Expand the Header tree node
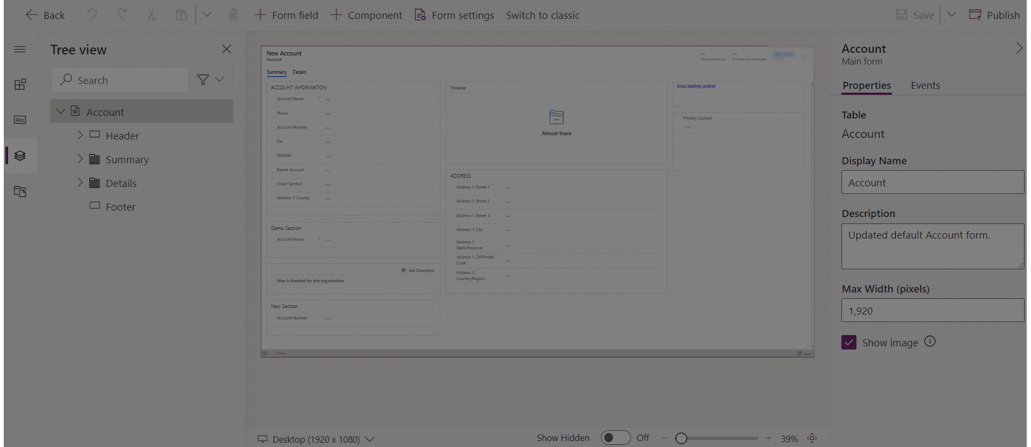1031x447 pixels. click(80, 135)
